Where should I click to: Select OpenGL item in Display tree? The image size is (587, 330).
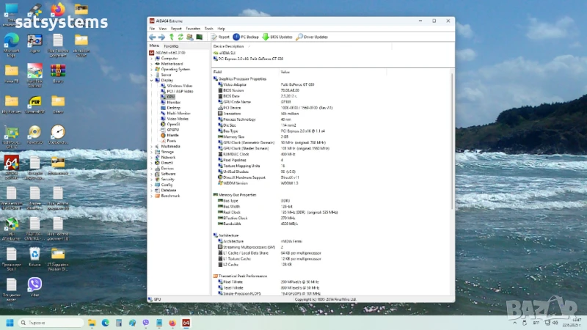(x=173, y=124)
